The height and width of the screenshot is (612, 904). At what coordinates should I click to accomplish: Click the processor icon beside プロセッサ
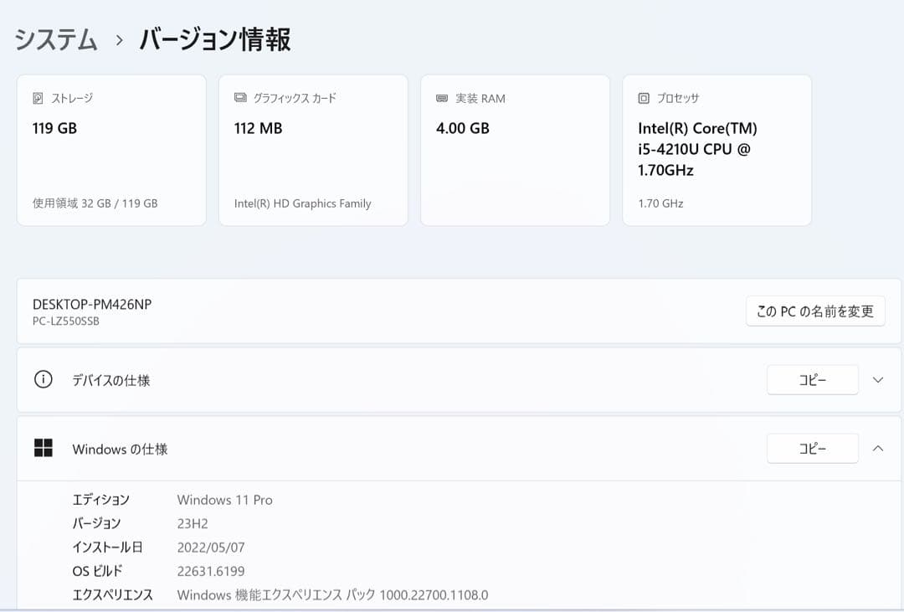[x=644, y=99]
